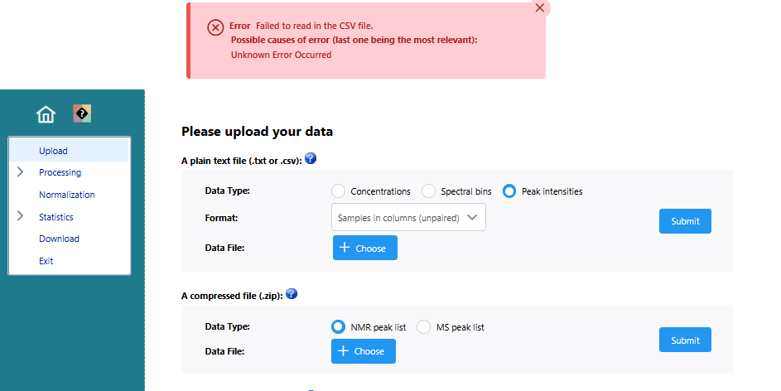Select the Peak intensities radio button
The image size is (781, 391).
tap(509, 191)
